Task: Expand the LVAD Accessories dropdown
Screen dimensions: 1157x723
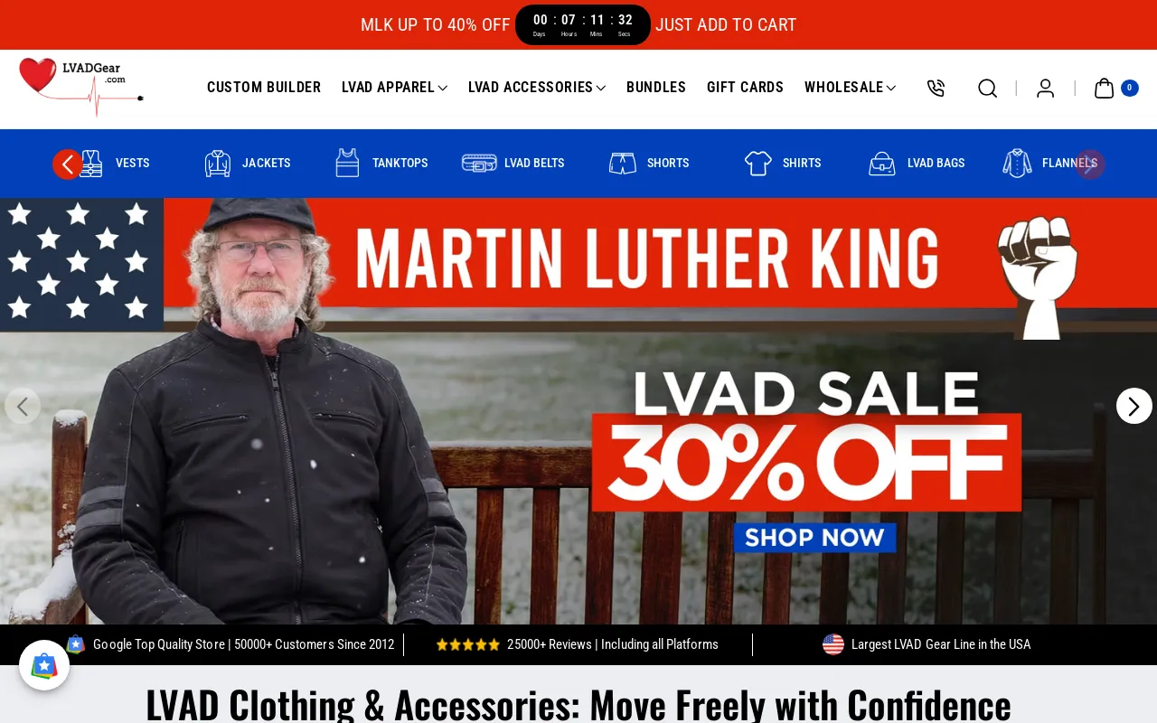Action: click(x=537, y=88)
